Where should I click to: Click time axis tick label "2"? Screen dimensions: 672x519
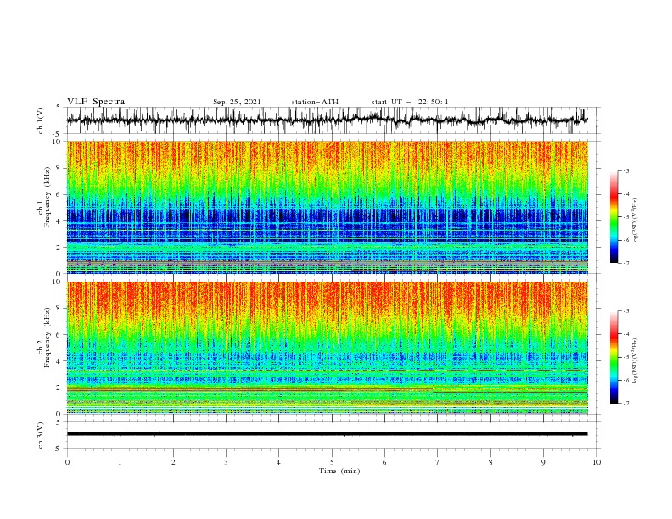[x=173, y=462]
